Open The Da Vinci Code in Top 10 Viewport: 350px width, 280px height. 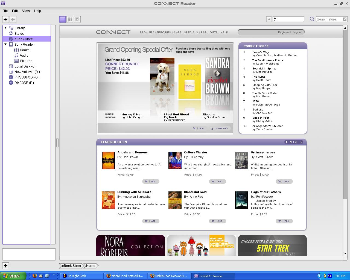point(264,93)
